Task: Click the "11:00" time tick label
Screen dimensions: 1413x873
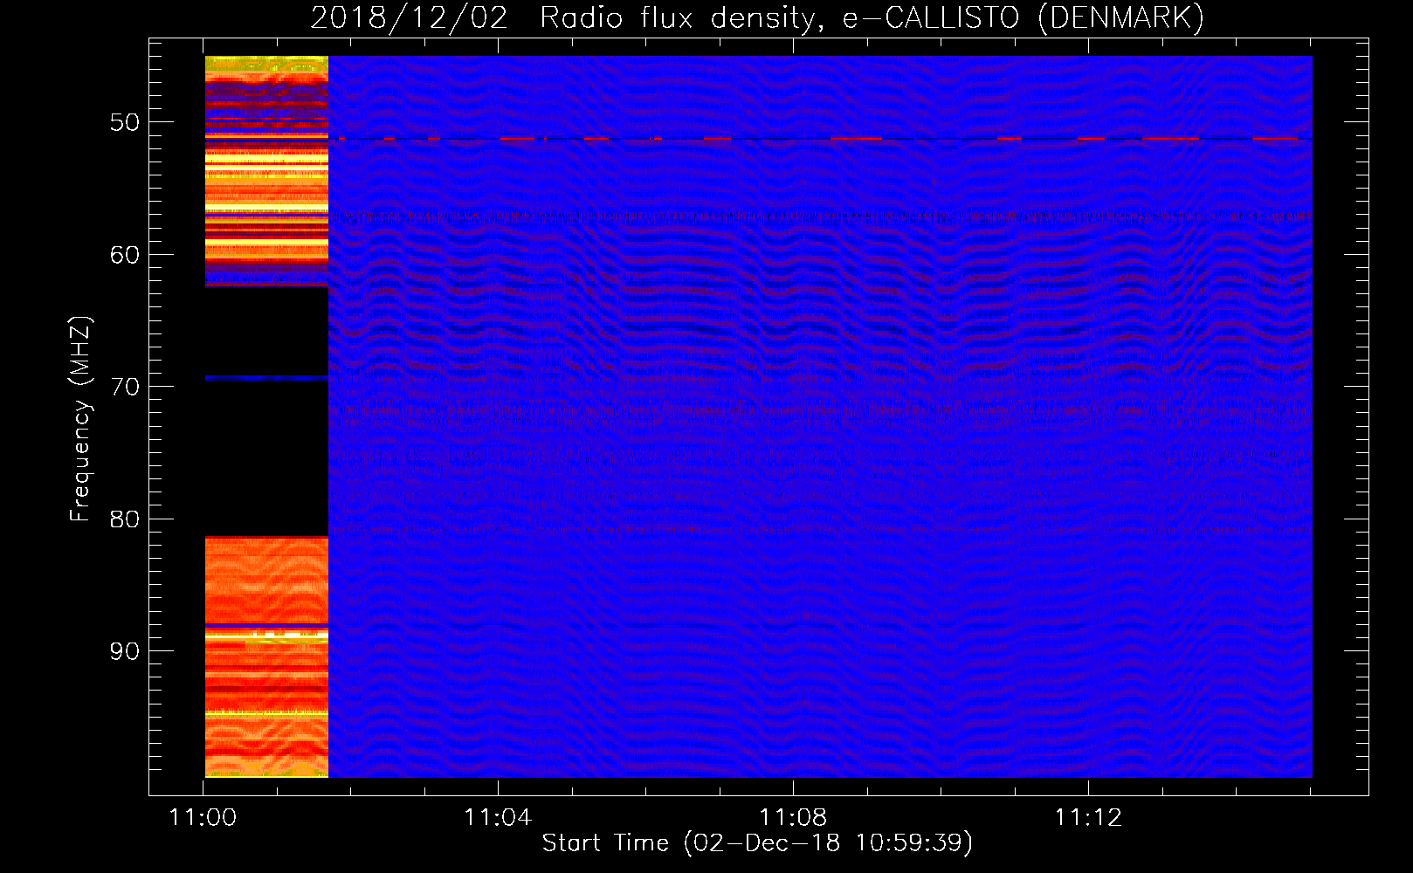Action: point(203,818)
